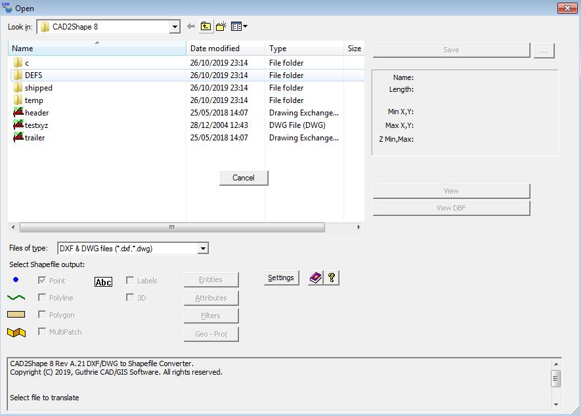Screen dimensions: 581x416
Task: Click the Cancel button
Action: (244, 178)
